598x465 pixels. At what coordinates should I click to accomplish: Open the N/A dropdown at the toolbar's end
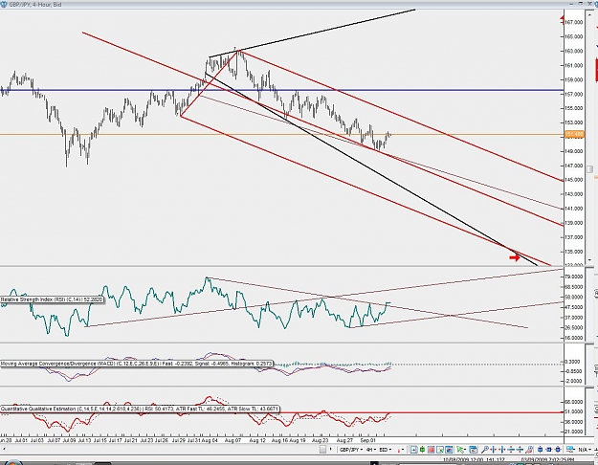pos(585,450)
